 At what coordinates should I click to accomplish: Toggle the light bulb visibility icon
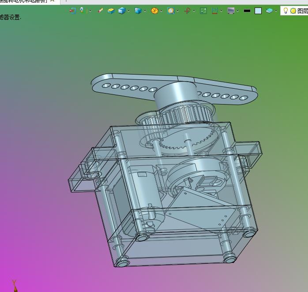pyautogui.click(x=285, y=11)
